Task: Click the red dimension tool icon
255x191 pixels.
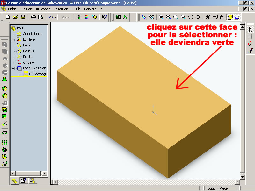Action: click(250, 43)
